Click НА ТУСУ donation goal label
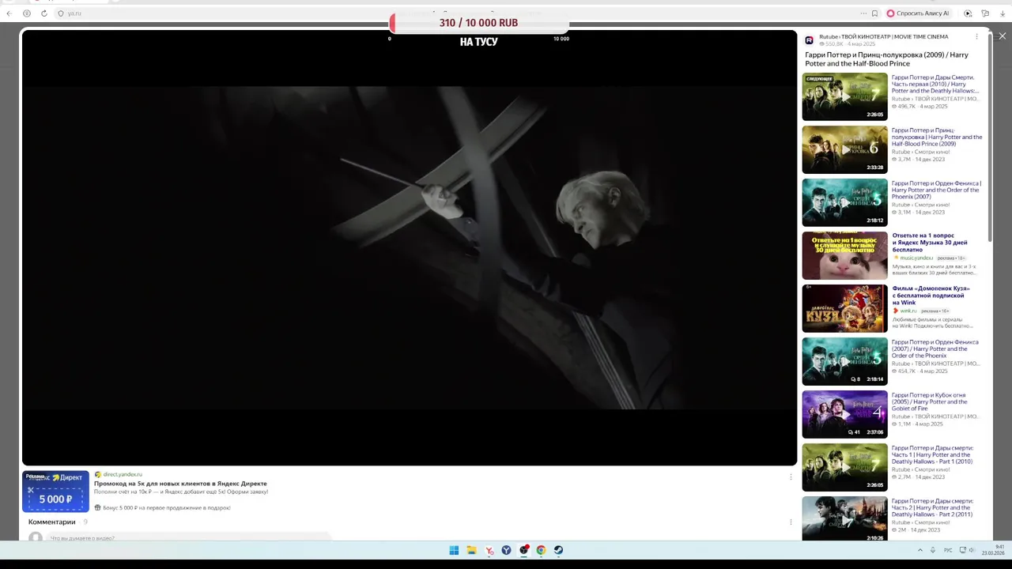Viewport: 1012px width, 569px height. [479, 42]
